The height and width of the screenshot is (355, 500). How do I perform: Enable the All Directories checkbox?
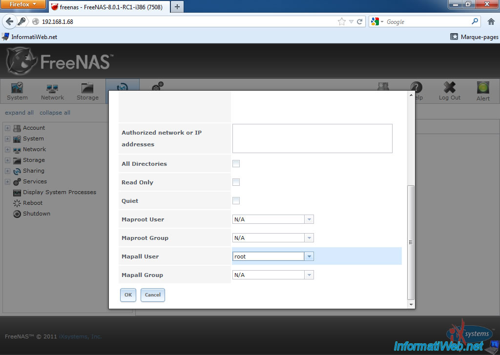[236, 163]
